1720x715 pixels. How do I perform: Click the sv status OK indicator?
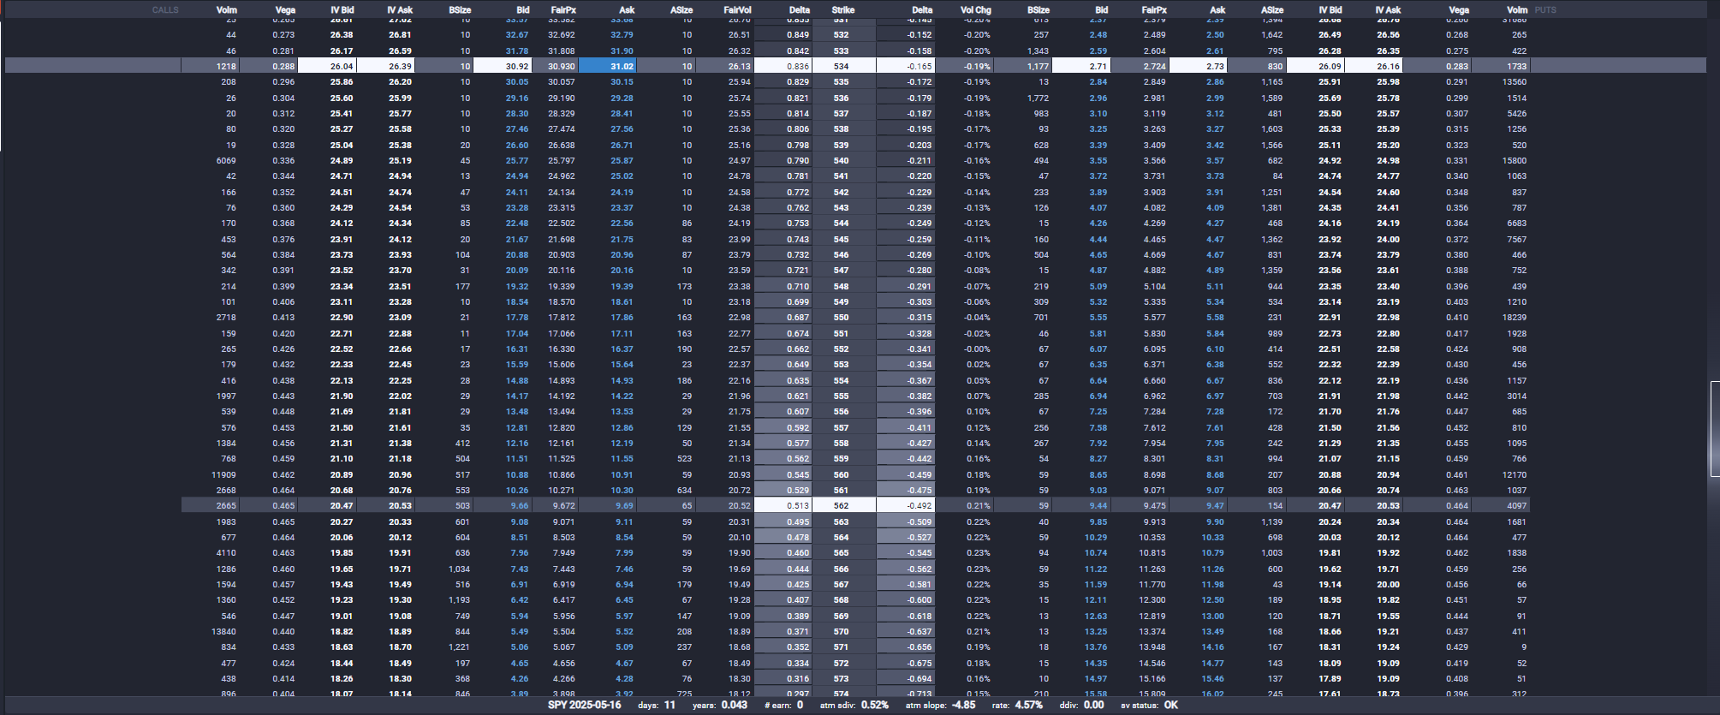point(1170,706)
